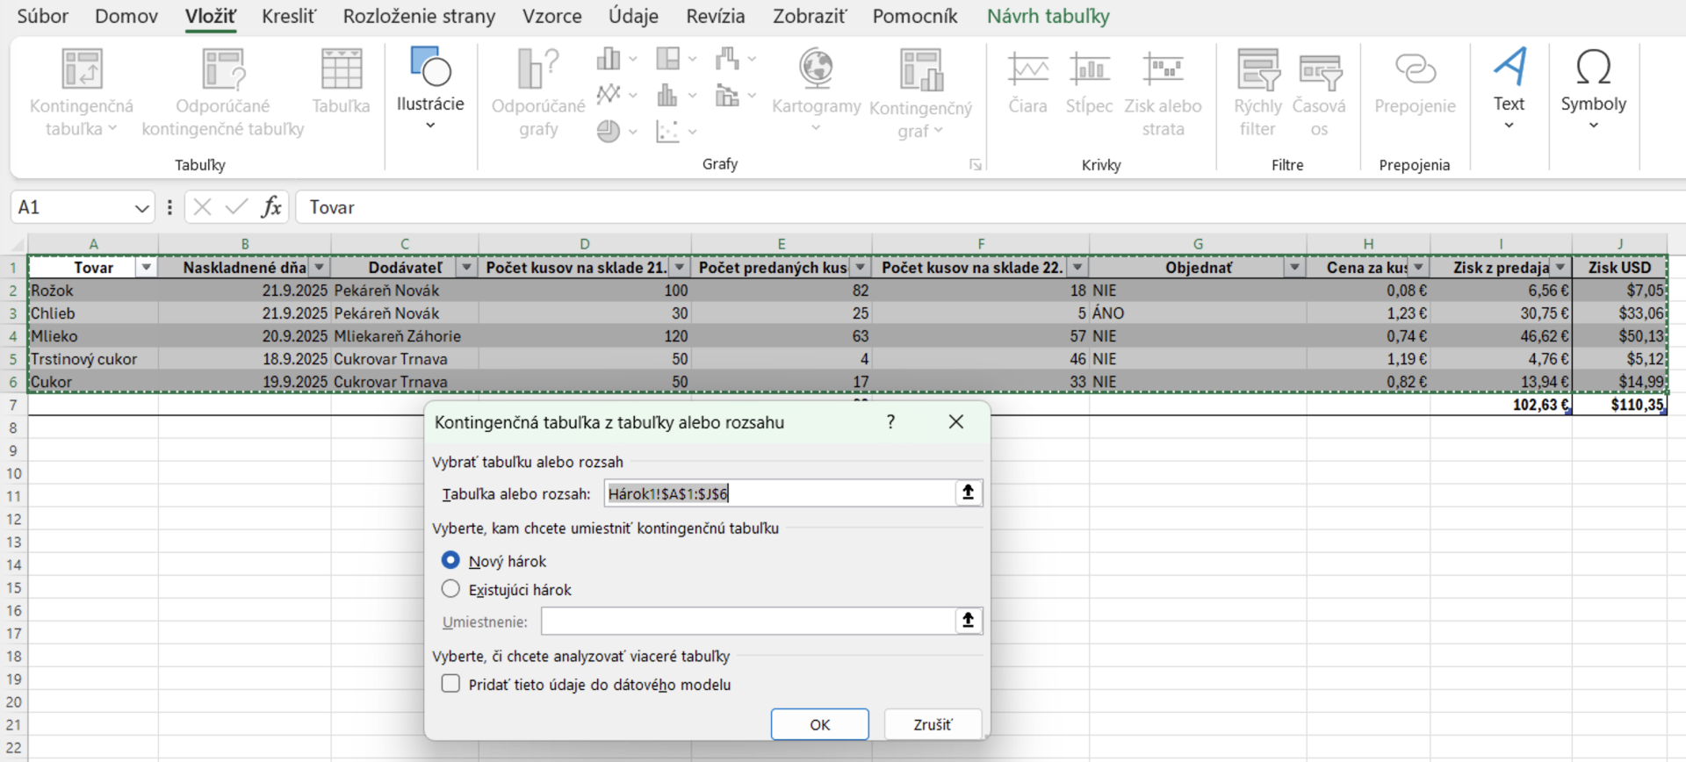Open the Tovar column filter dropdown
The height and width of the screenshot is (762, 1686).
(x=147, y=268)
